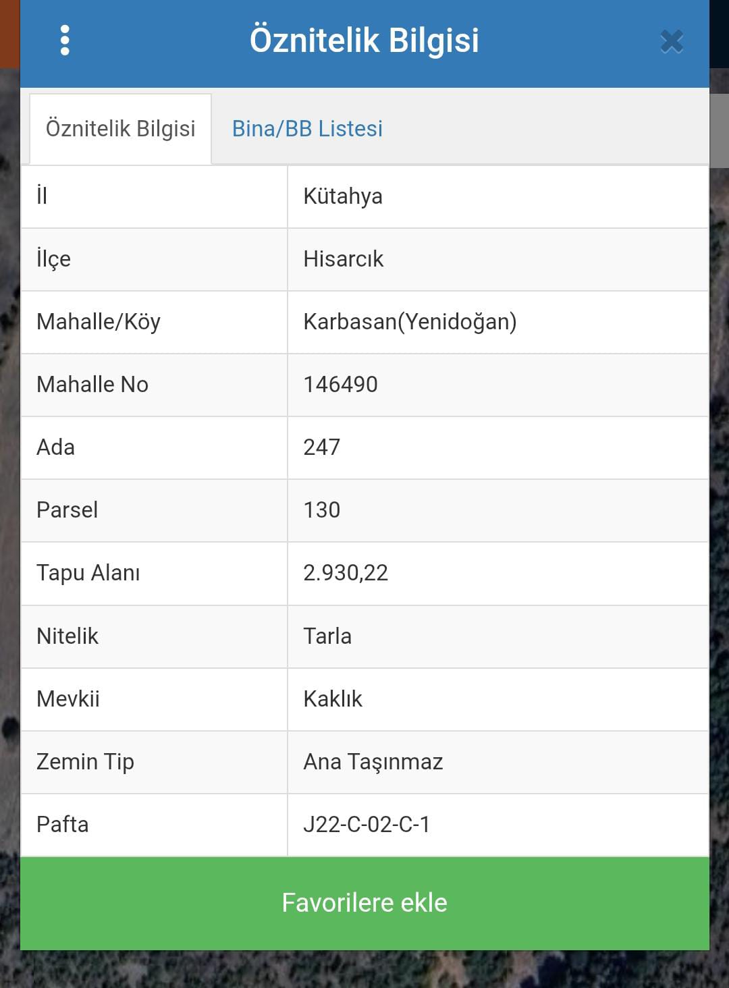Switch to the Bina/BB Listesi tab

point(307,128)
